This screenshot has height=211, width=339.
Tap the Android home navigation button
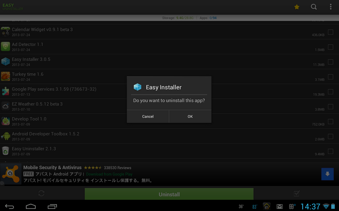click(31, 206)
